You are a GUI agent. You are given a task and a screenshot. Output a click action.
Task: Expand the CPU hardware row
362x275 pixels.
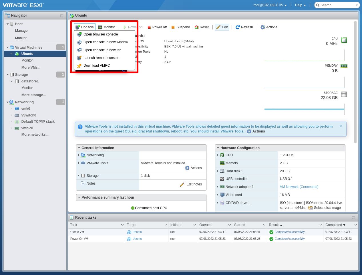(218, 155)
